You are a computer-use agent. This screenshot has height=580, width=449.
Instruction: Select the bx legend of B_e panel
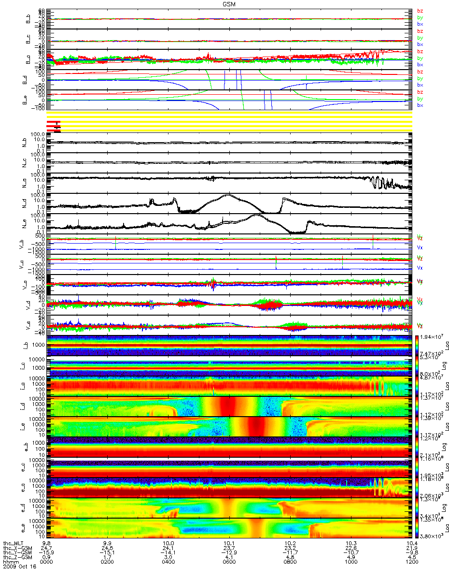[420, 105]
